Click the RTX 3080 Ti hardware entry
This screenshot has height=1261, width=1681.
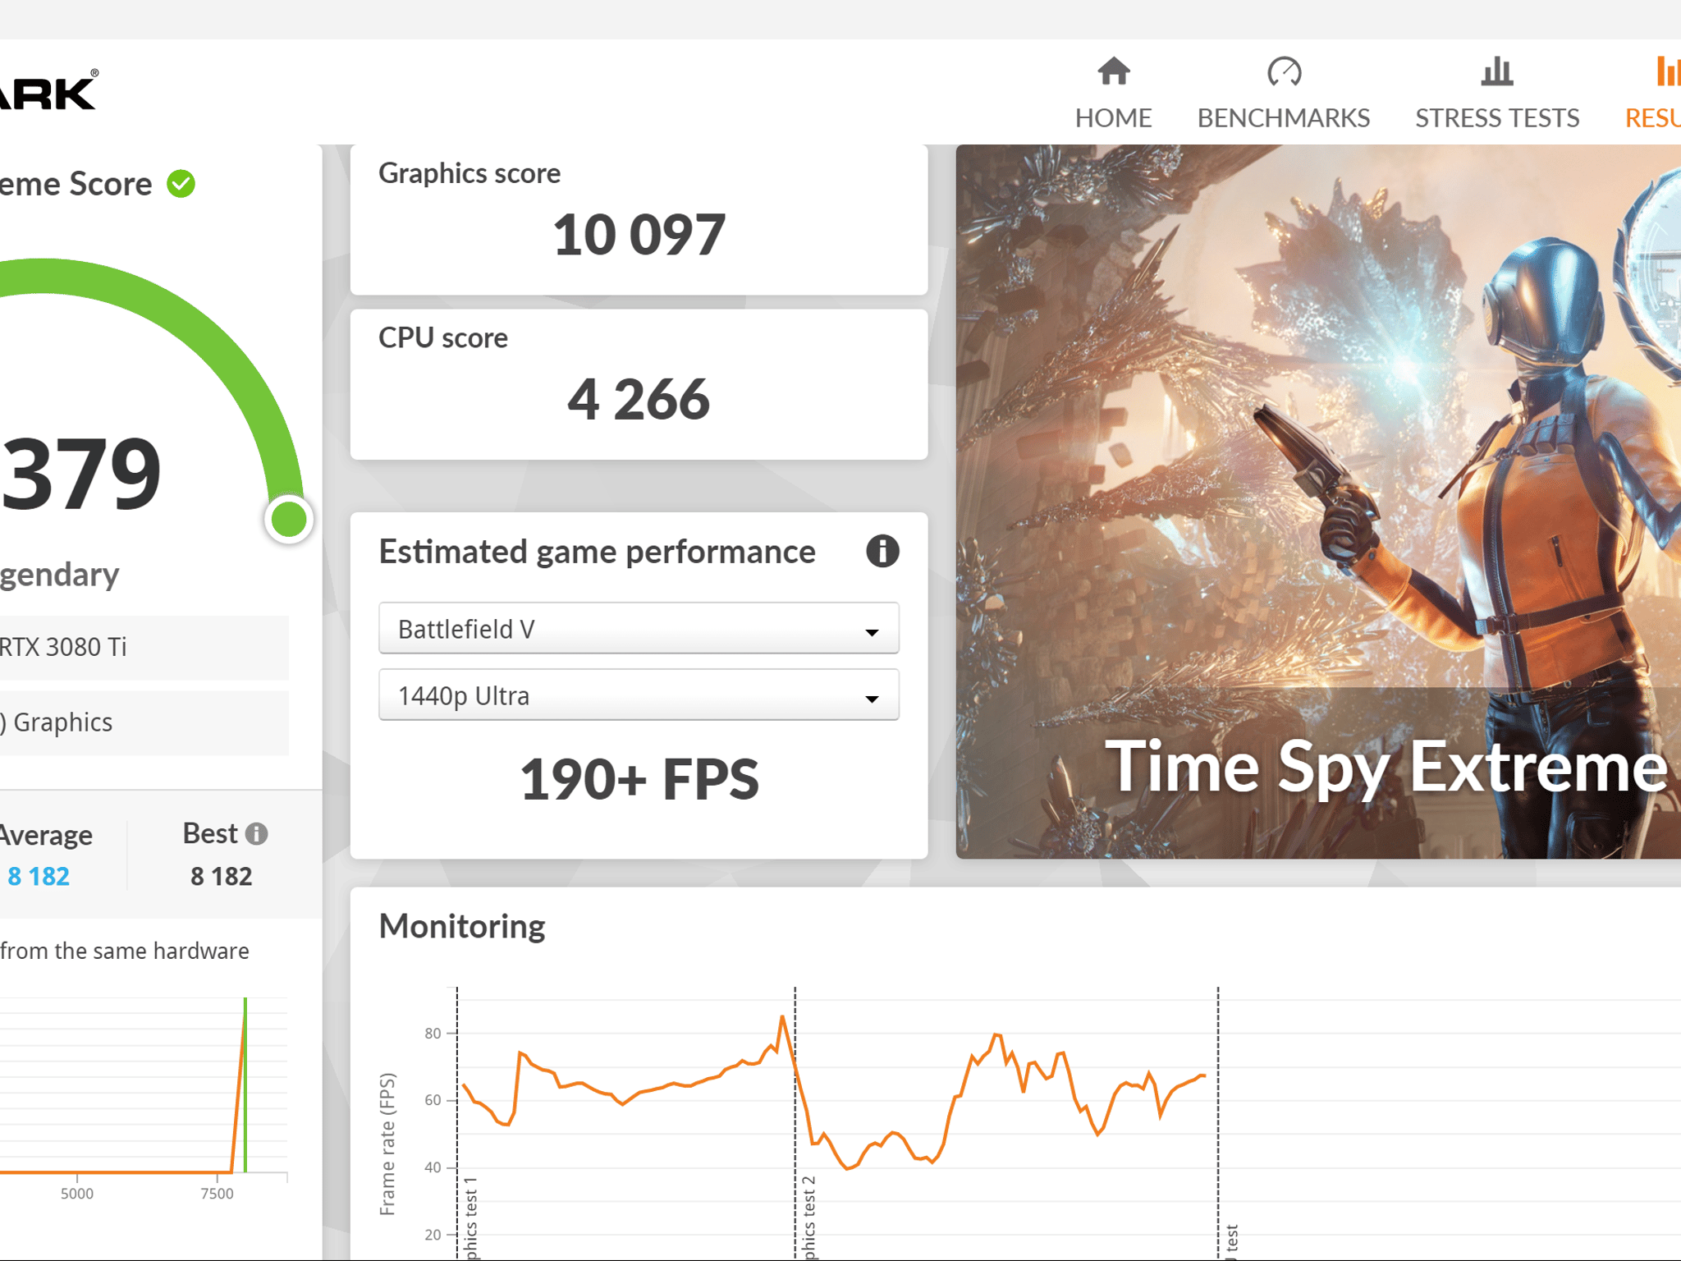tap(144, 647)
